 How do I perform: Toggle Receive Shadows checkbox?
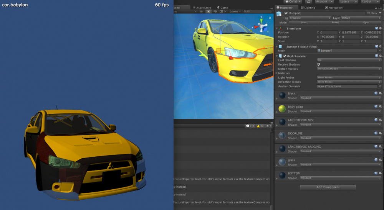(319, 64)
